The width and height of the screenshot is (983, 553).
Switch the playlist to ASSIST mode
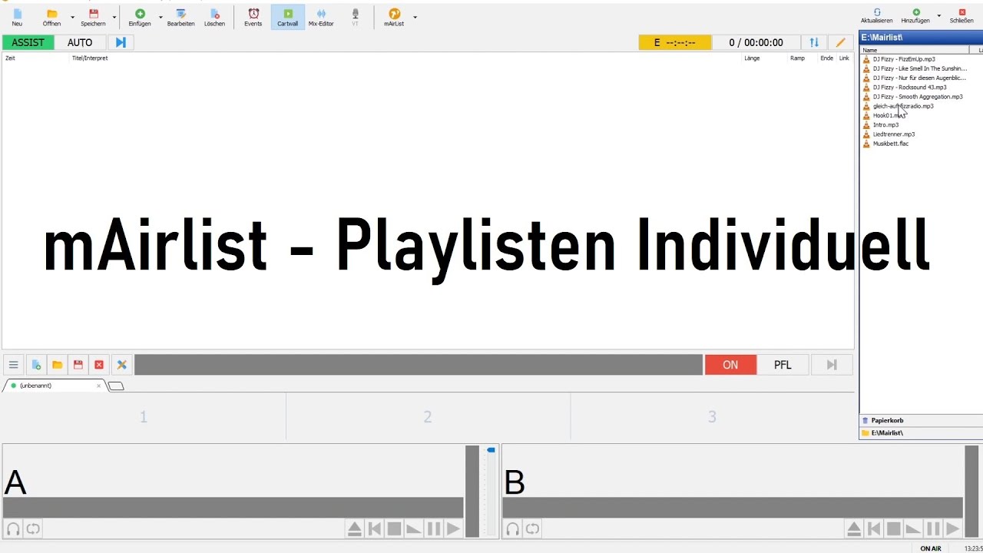pos(28,42)
